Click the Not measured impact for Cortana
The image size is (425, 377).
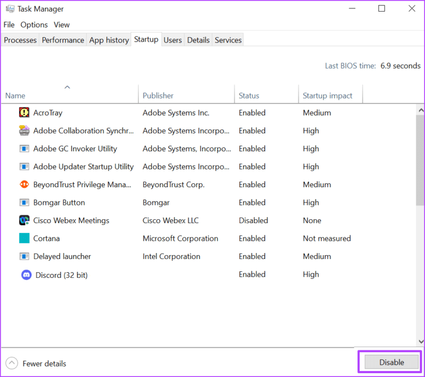tap(327, 239)
